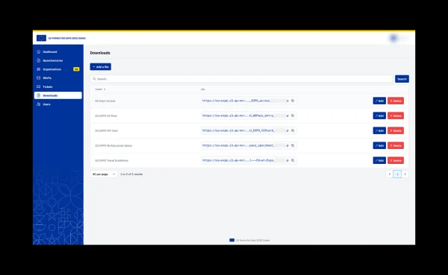Open the RSVPs database icon in sidebar
448x275 pixels.
[39, 78]
